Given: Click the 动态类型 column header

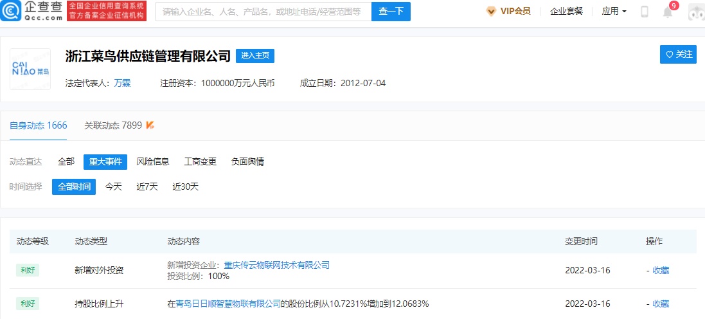Looking at the screenshot, I should pyautogui.click(x=91, y=242).
